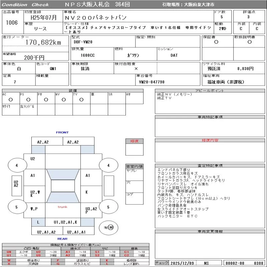Click the trunk label on the car diagram
The width and height of the screenshot is (267, 267).
point(62,207)
